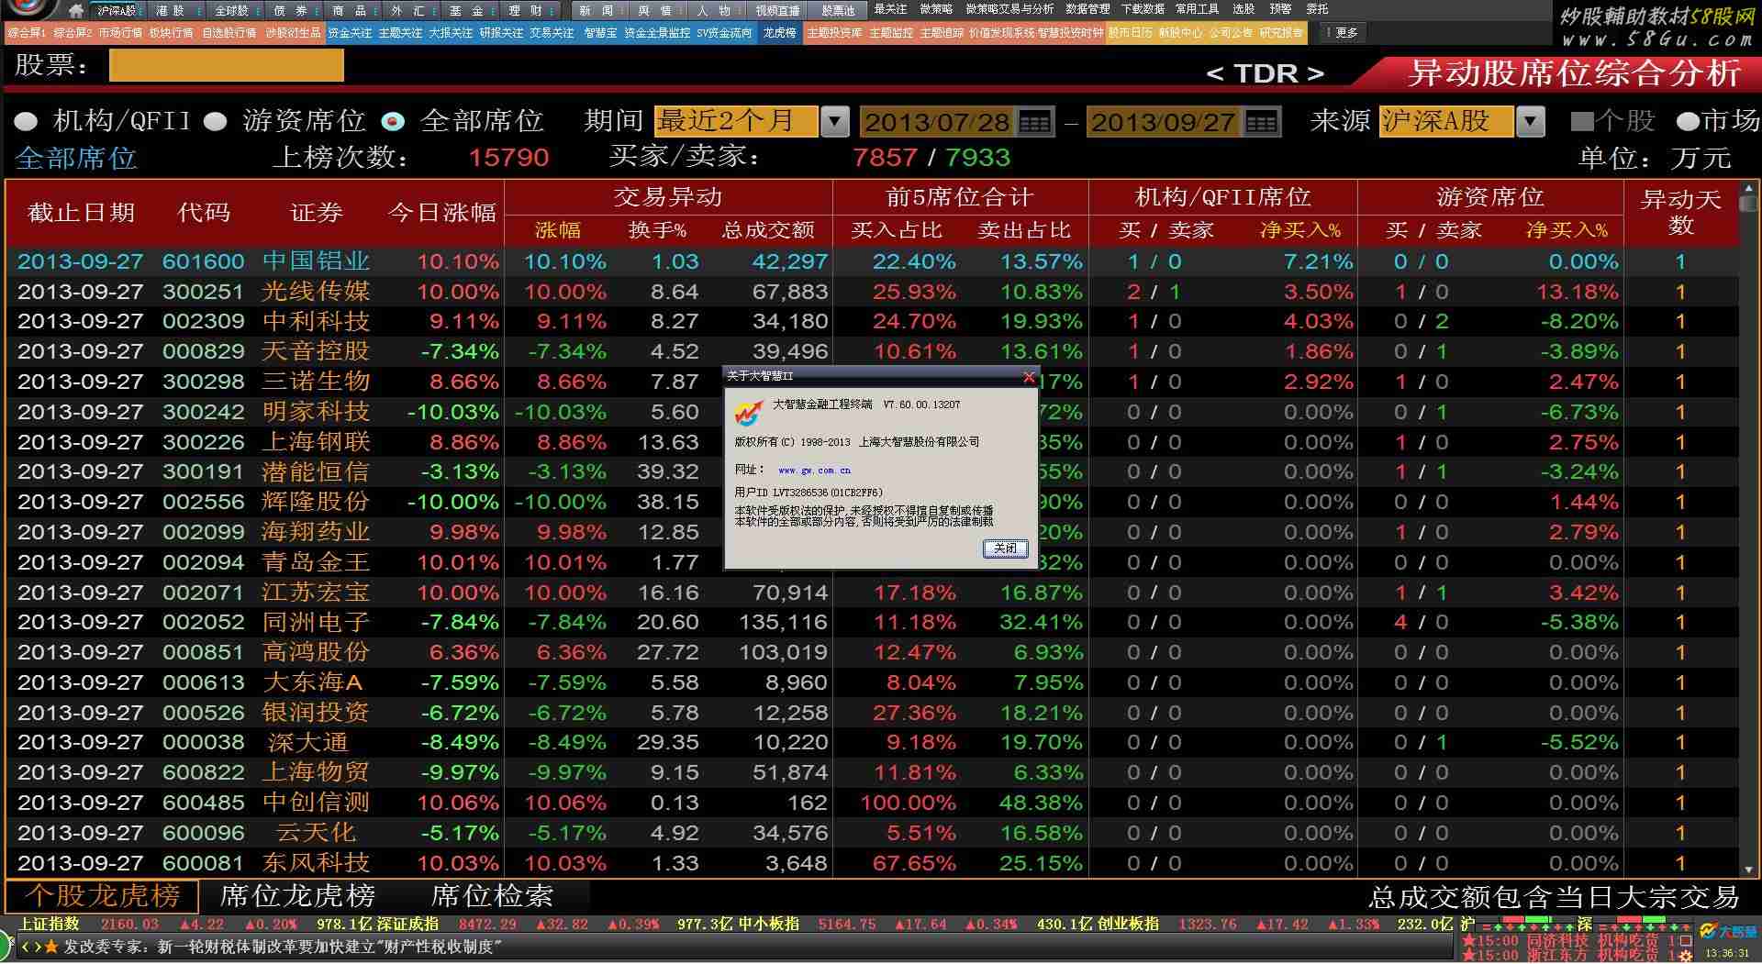Click the star beside 15:00 同济科技 alert
Image resolution: width=1762 pixels, height=964 pixels.
point(1469,941)
